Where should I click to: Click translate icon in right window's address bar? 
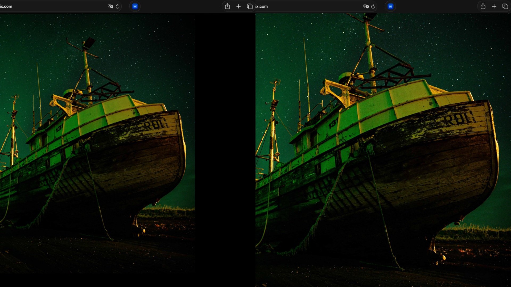pos(366,6)
